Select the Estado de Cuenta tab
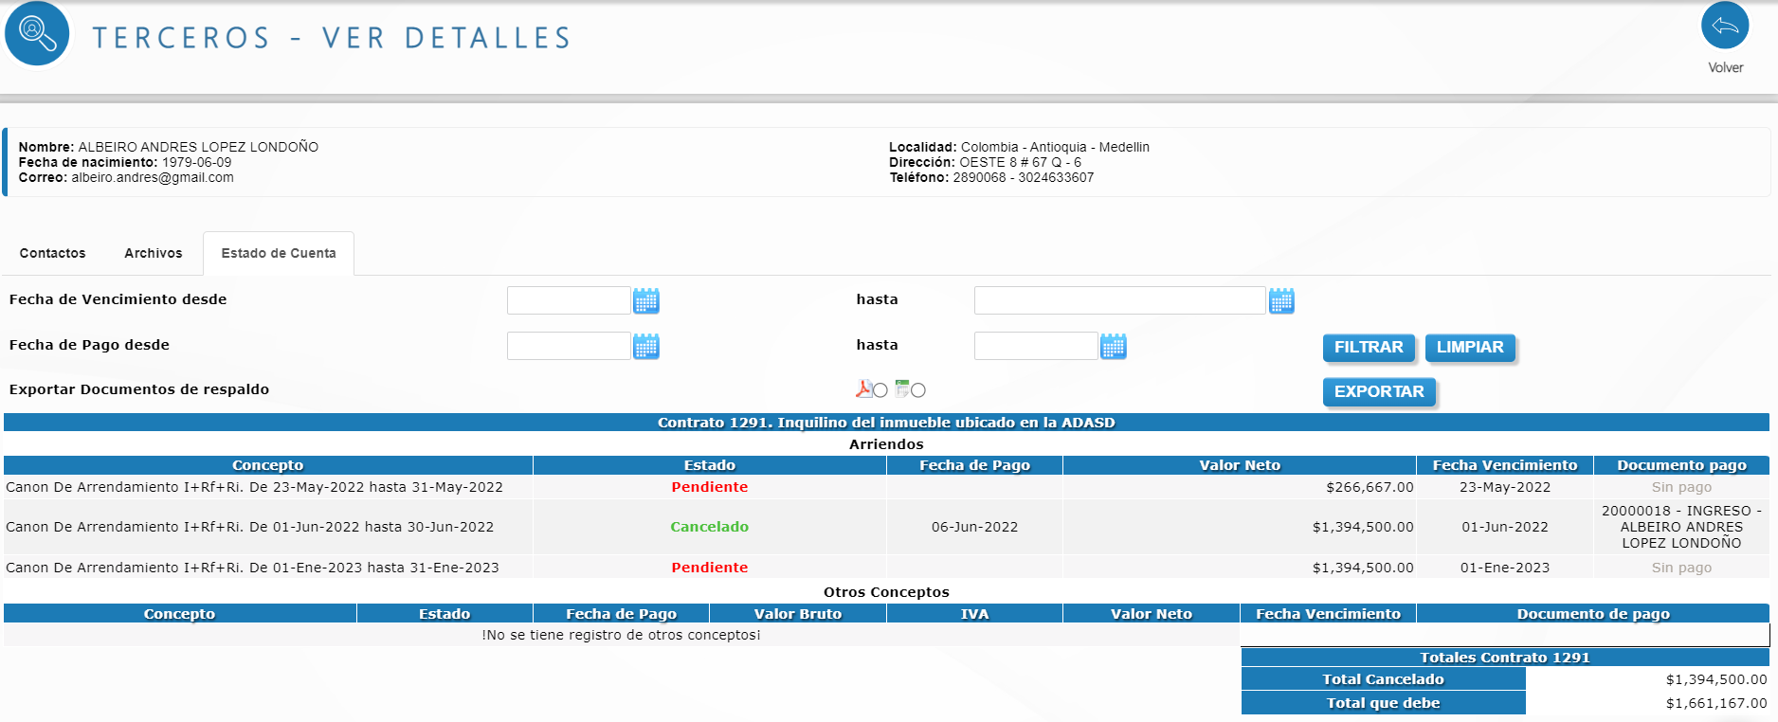Image resolution: width=1778 pixels, height=722 pixels. (279, 253)
